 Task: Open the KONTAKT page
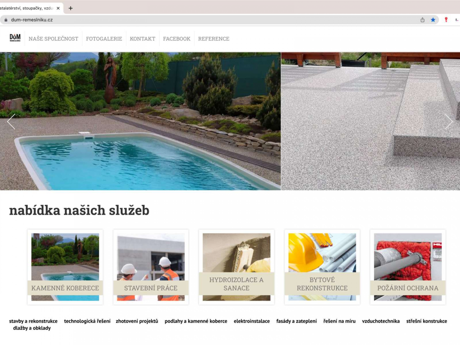(143, 39)
